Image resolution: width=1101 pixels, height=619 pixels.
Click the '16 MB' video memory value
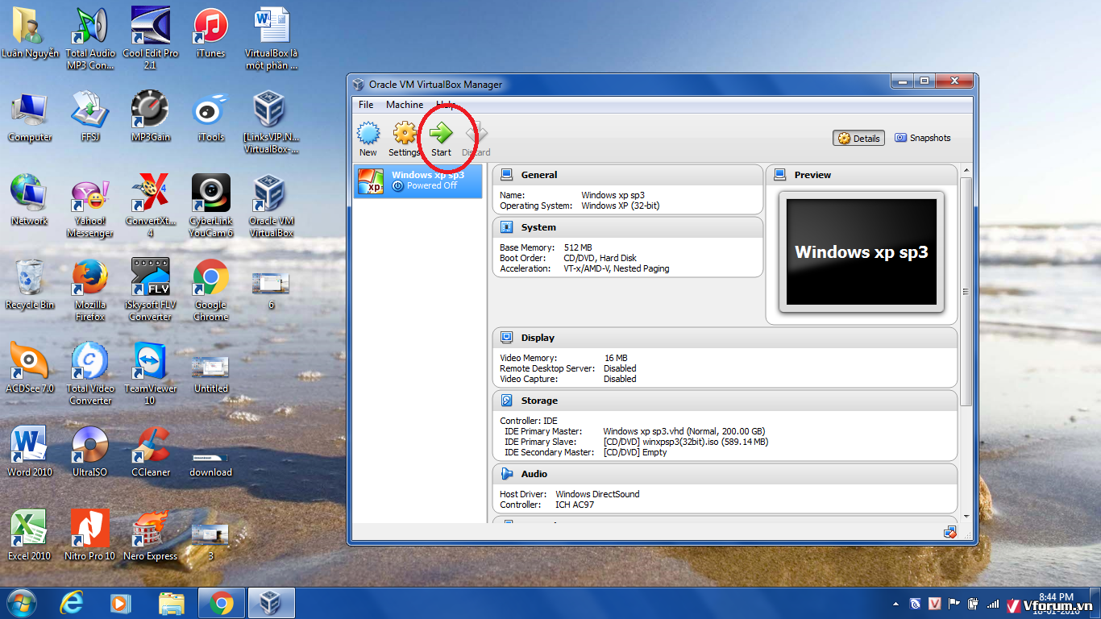coord(616,358)
